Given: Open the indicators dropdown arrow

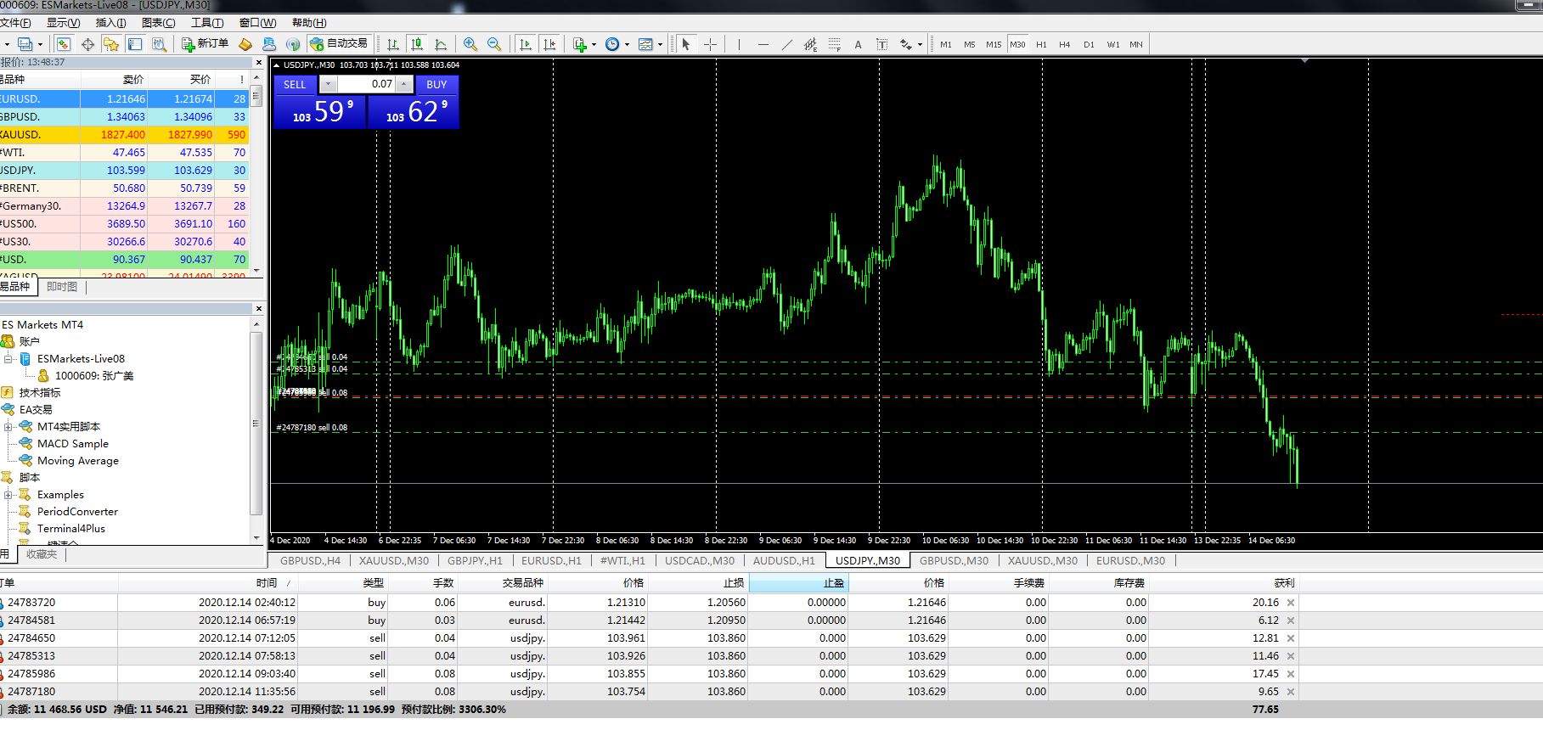Looking at the screenshot, I should pos(594,44).
